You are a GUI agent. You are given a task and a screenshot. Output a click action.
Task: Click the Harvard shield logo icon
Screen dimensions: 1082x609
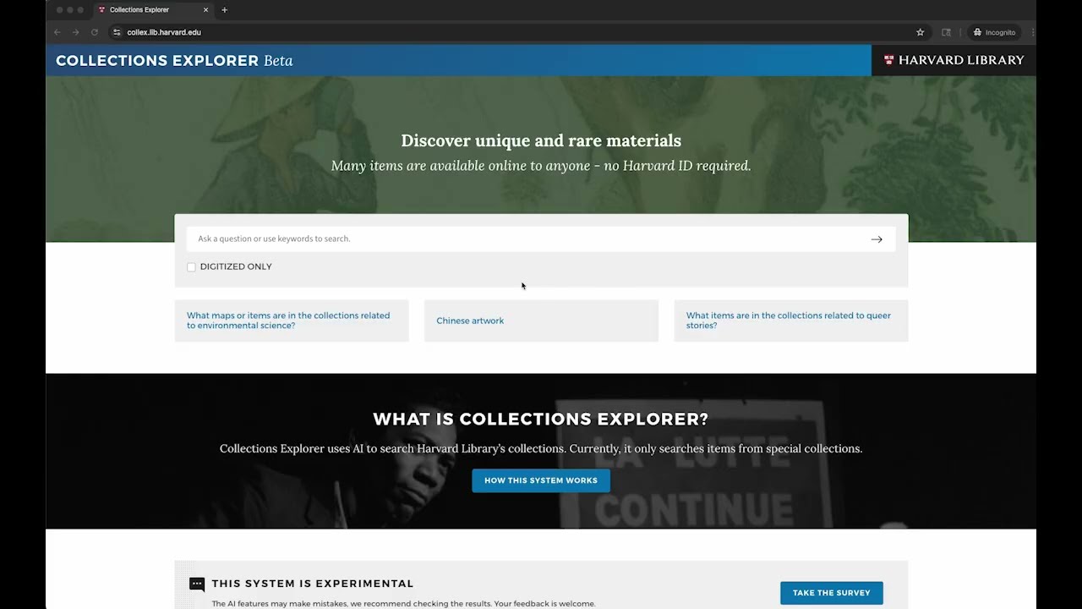click(x=888, y=60)
